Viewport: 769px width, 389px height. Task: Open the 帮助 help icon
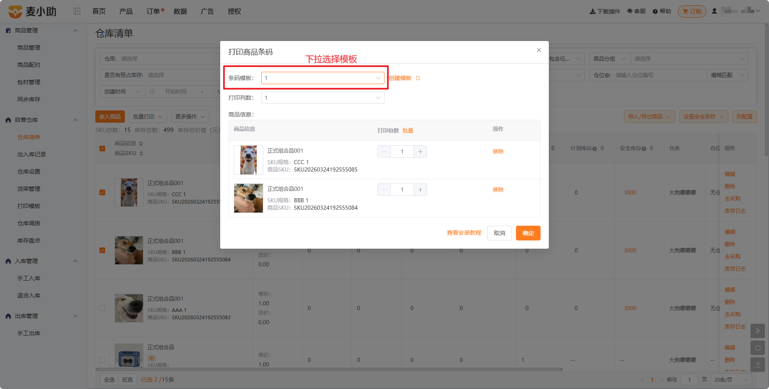pyautogui.click(x=655, y=11)
